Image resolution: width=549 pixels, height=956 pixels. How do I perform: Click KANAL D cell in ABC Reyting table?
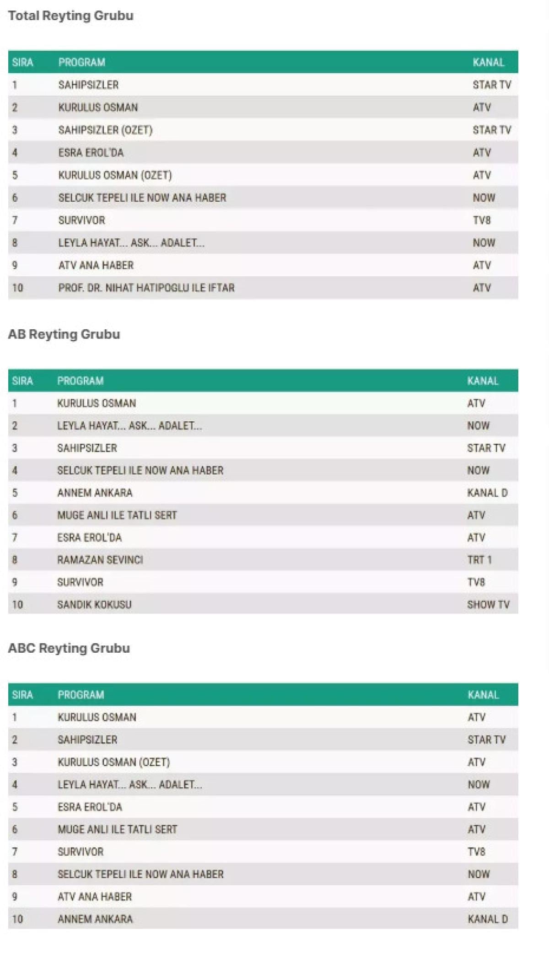pos(488,919)
